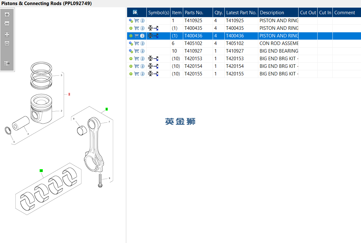Add part T410925 to the shopping cart
Screen dimensions: 361x243
pos(137,21)
